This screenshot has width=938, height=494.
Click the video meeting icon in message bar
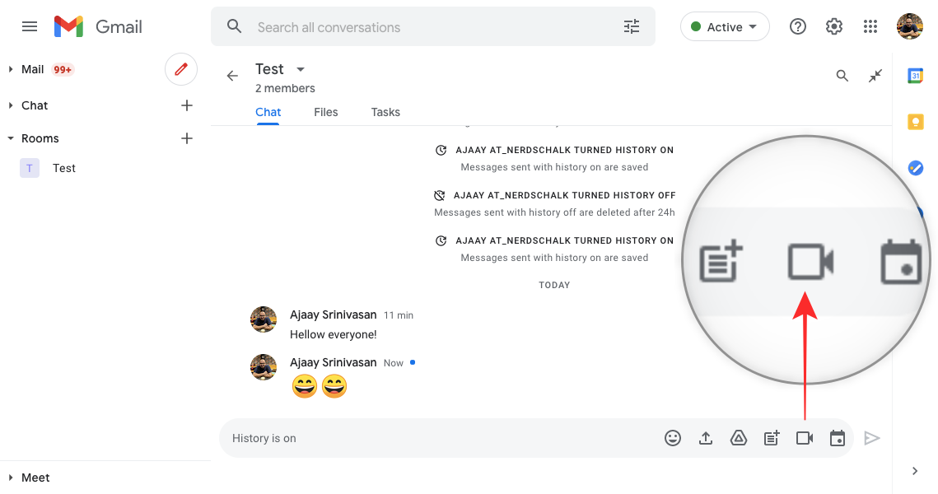[805, 438]
